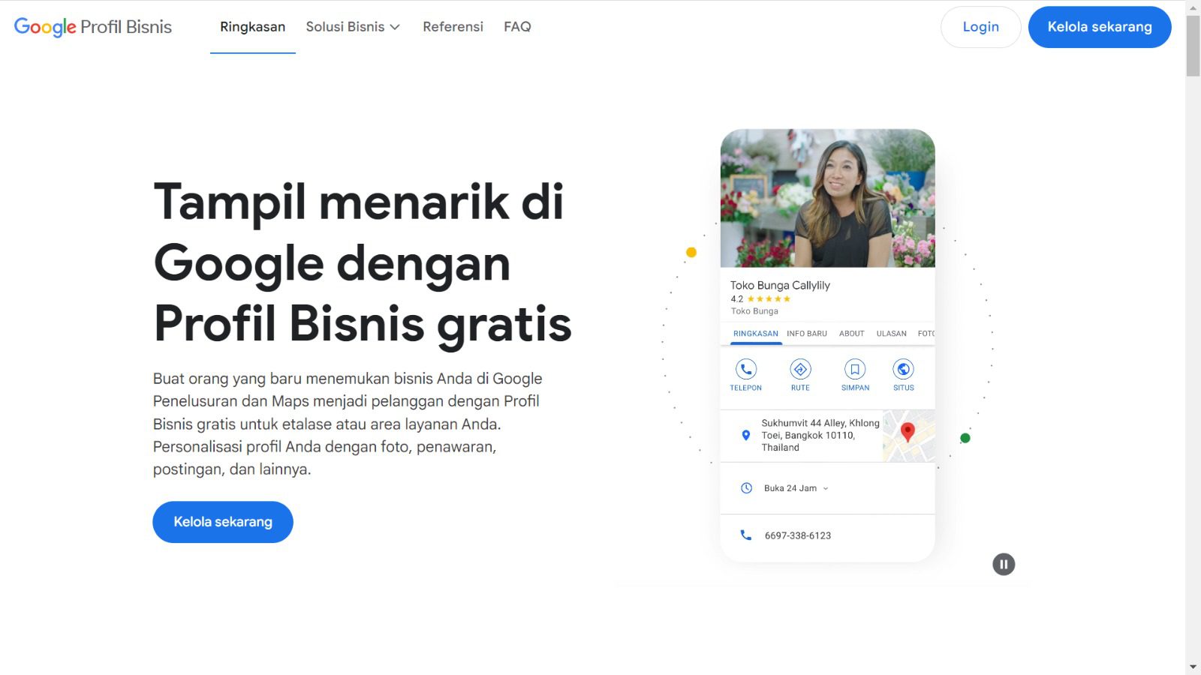
Task: Switch to the ULASAN tab
Action: point(891,334)
